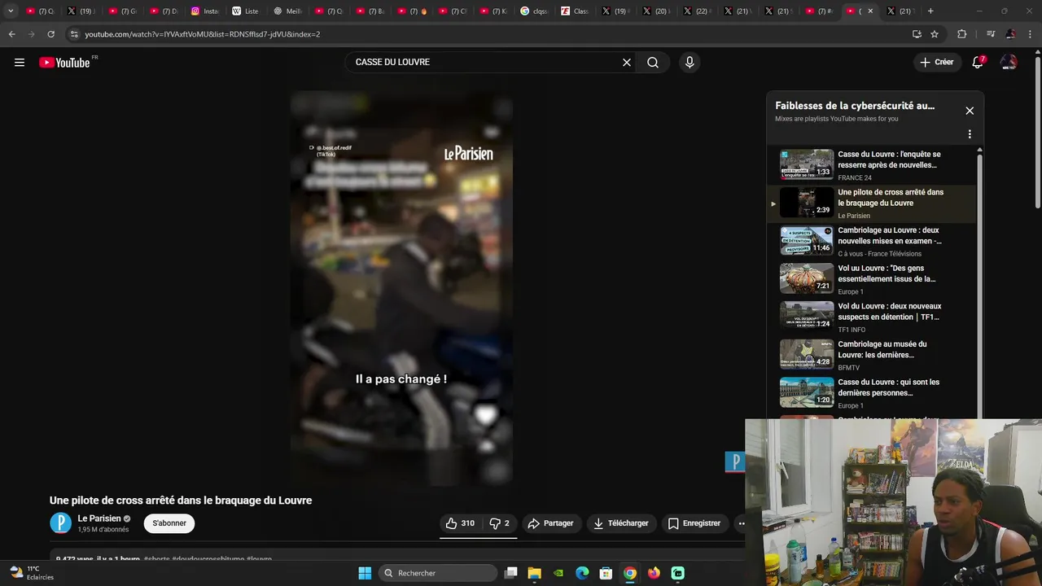Subscribe with the S'abonner button

[169, 523]
